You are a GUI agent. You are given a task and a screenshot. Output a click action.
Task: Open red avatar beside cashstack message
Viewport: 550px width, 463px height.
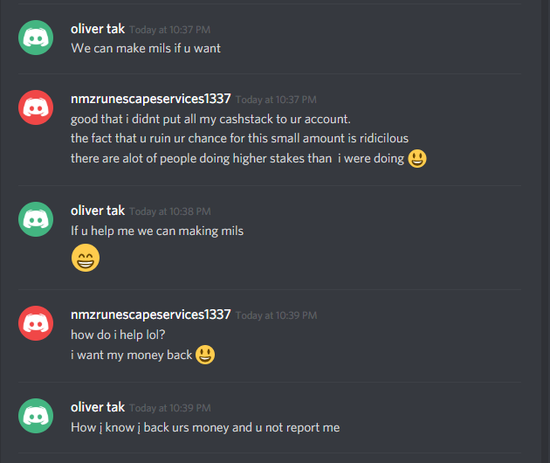click(x=36, y=107)
